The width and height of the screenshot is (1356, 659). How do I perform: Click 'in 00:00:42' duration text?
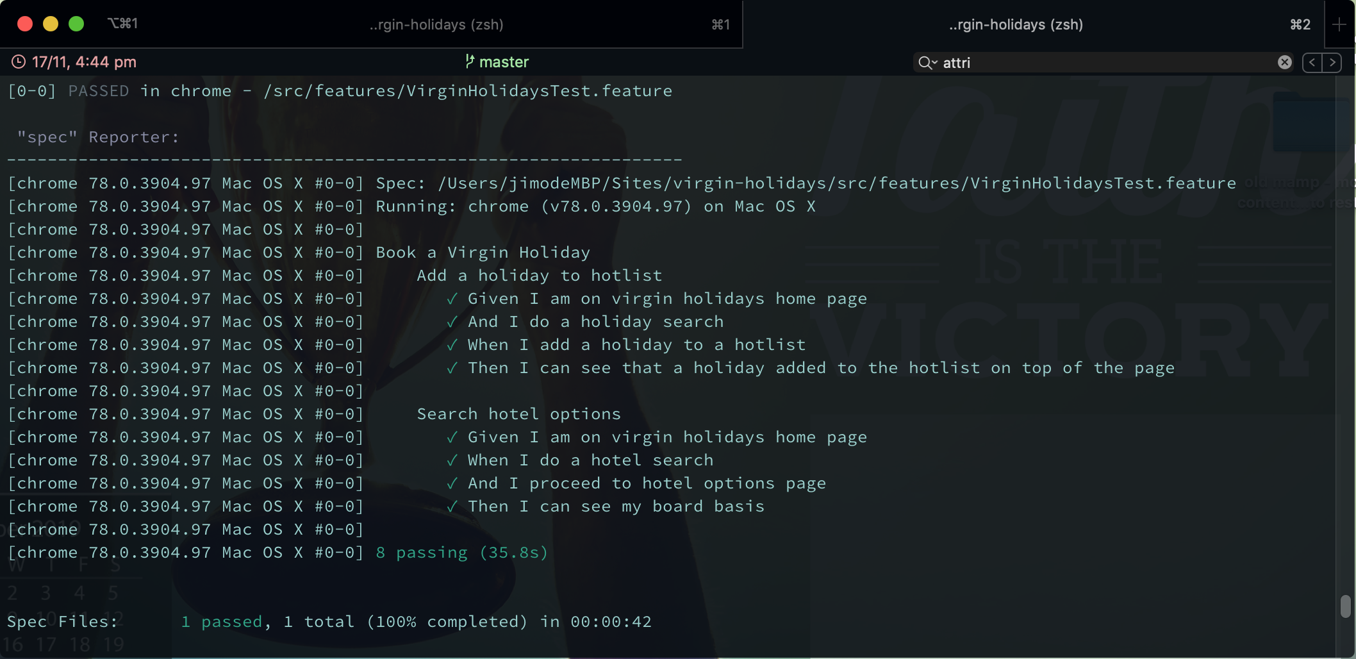[x=595, y=621]
